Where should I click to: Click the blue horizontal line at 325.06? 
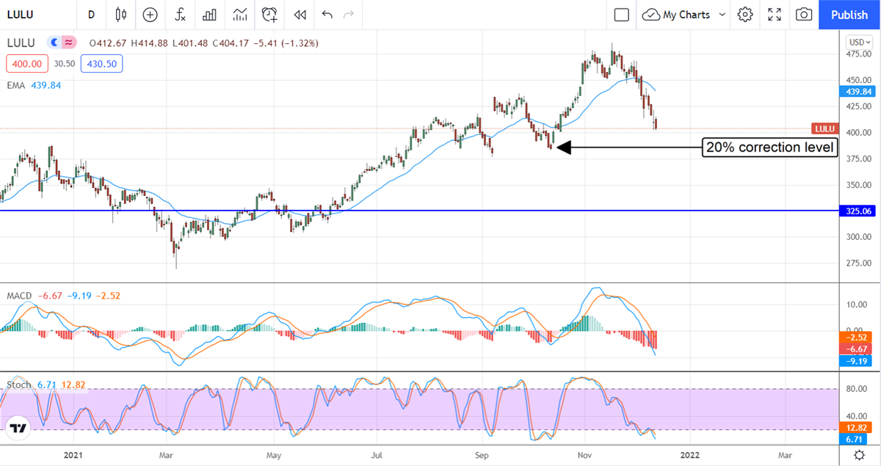point(418,211)
